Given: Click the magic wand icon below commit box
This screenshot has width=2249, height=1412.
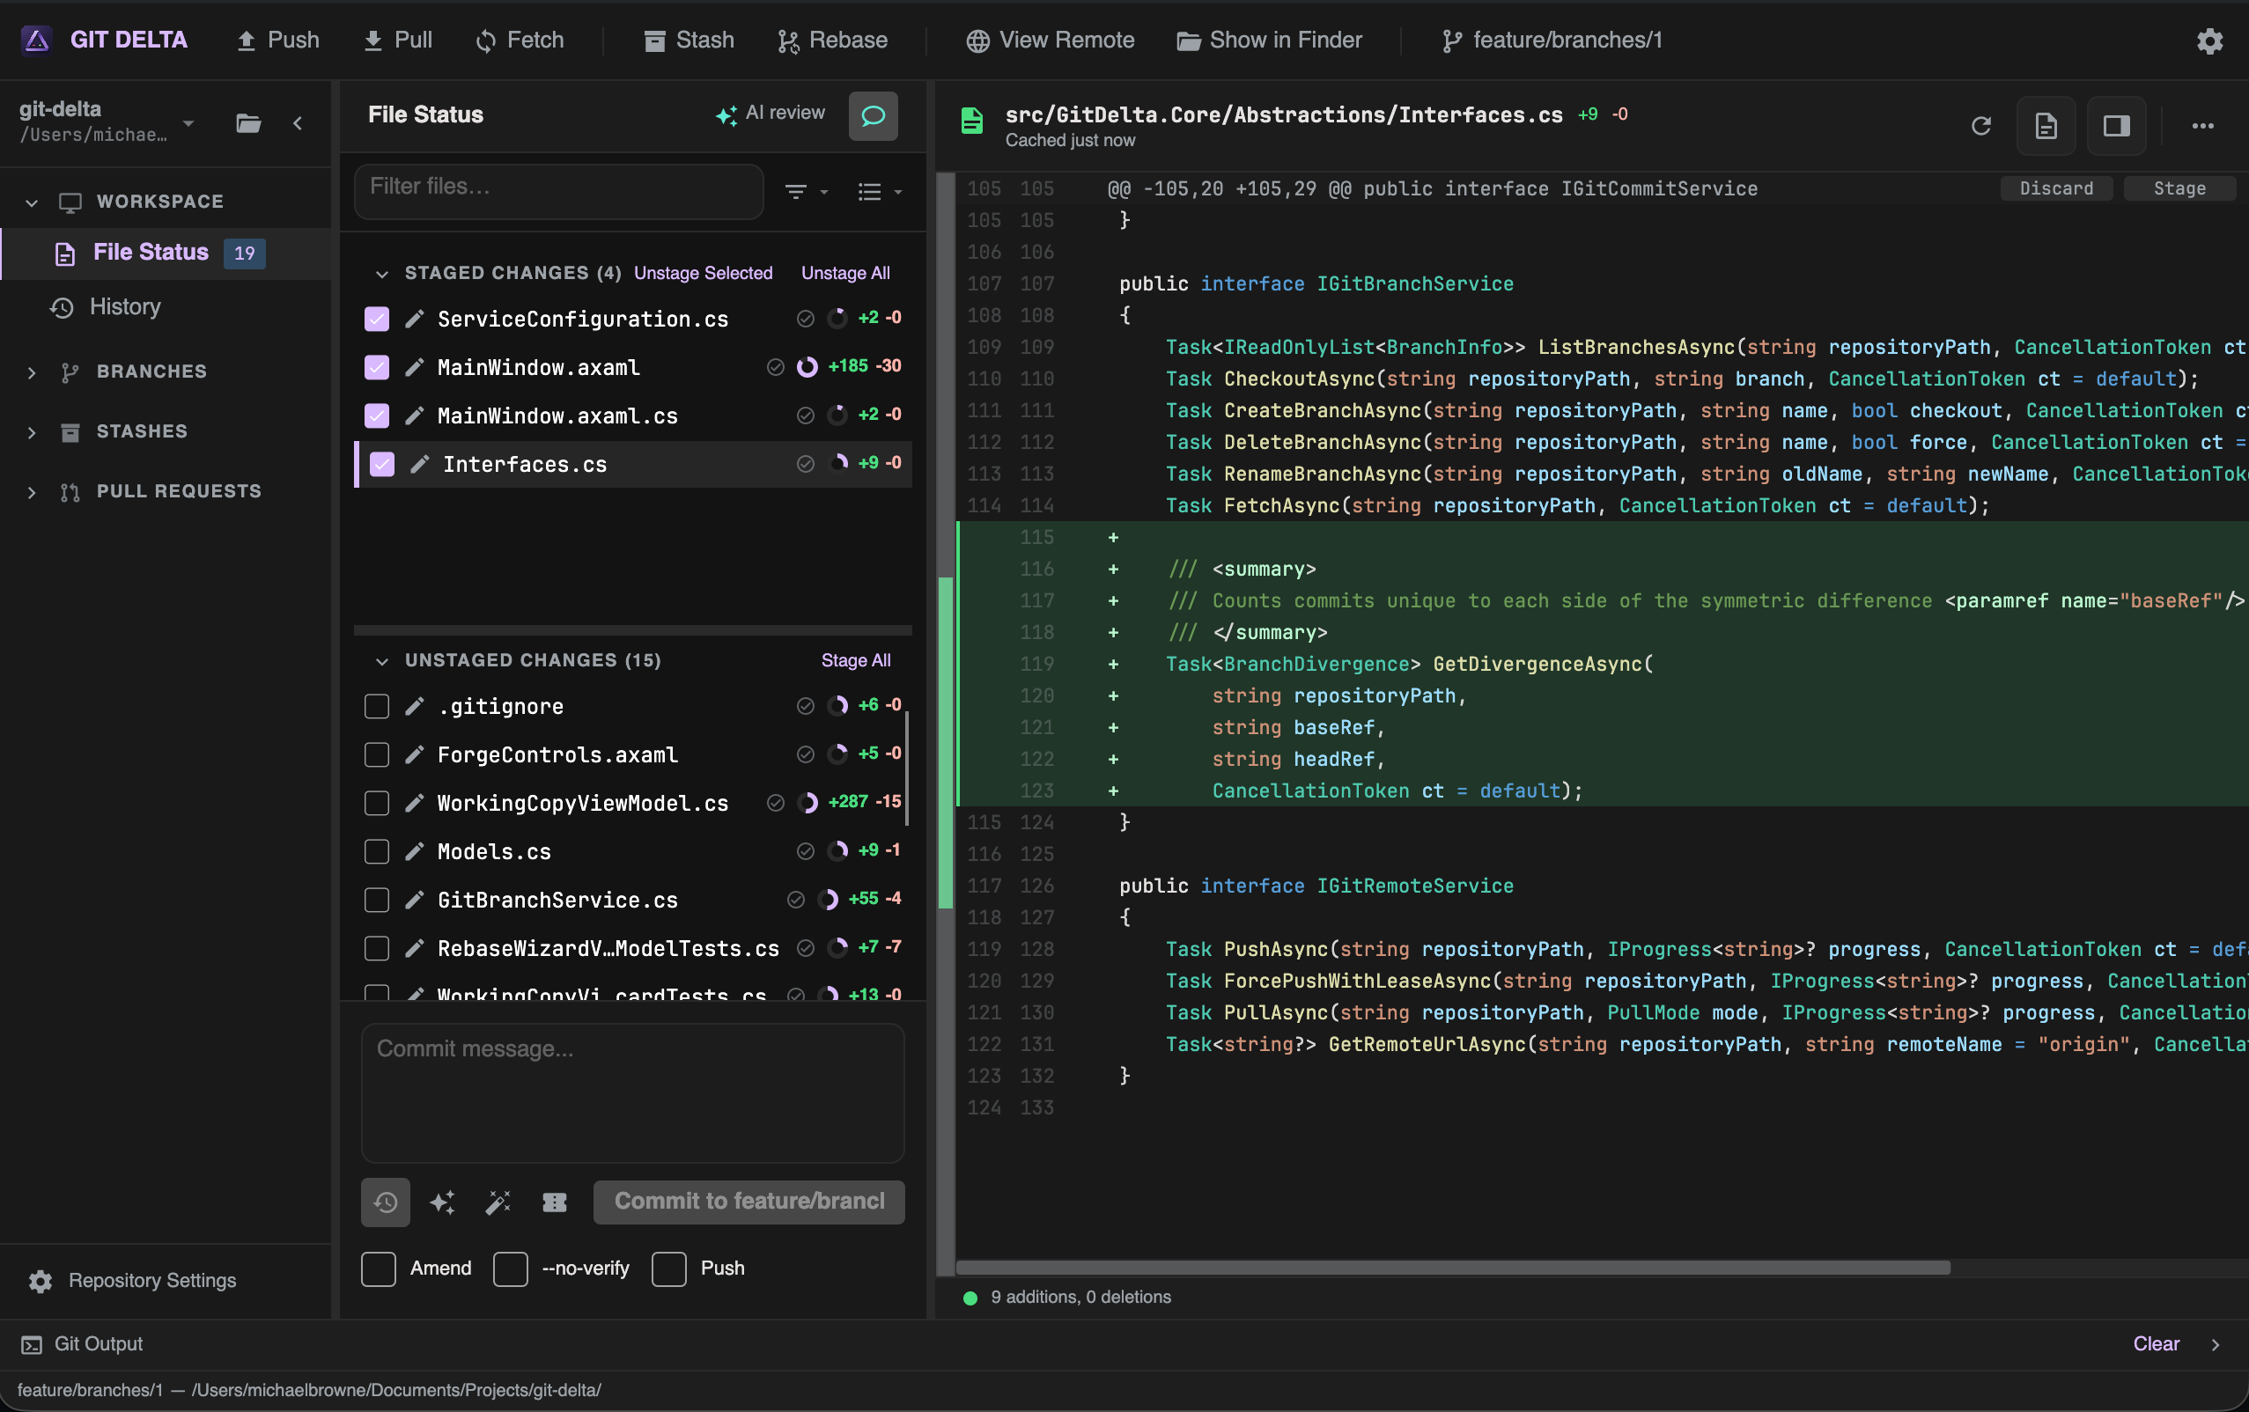Looking at the screenshot, I should click(x=498, y=1202).
